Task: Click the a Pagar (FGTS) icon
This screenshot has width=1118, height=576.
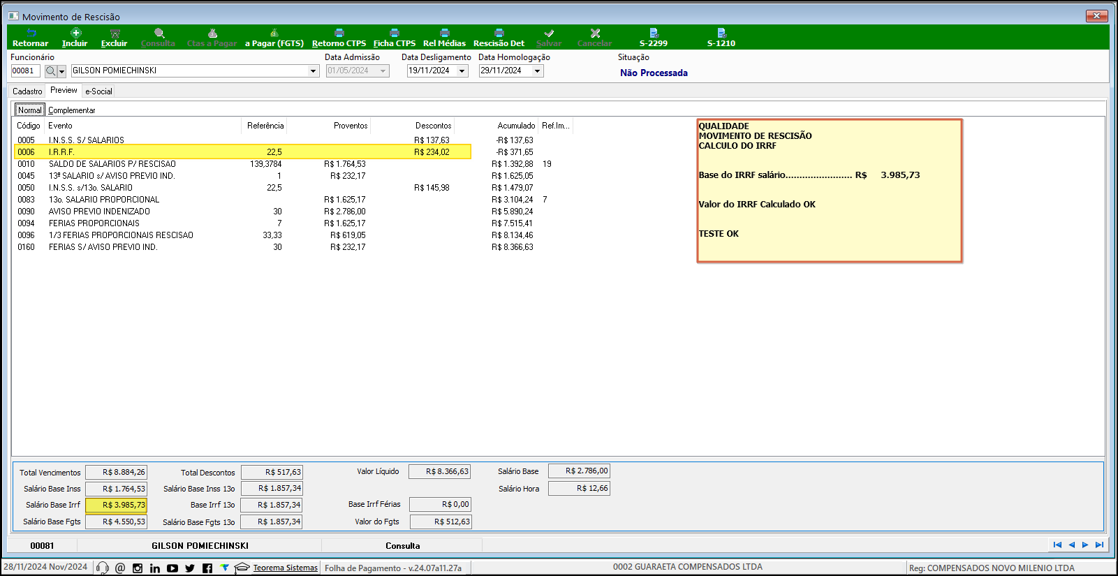Action: coord(274,33)
